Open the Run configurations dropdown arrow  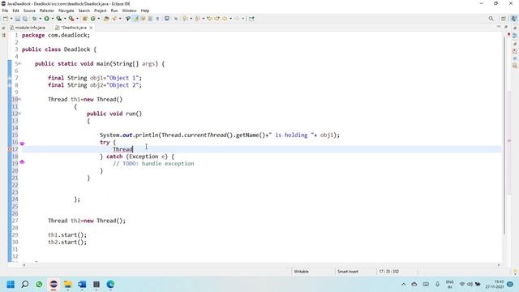(x=53, y=19)
